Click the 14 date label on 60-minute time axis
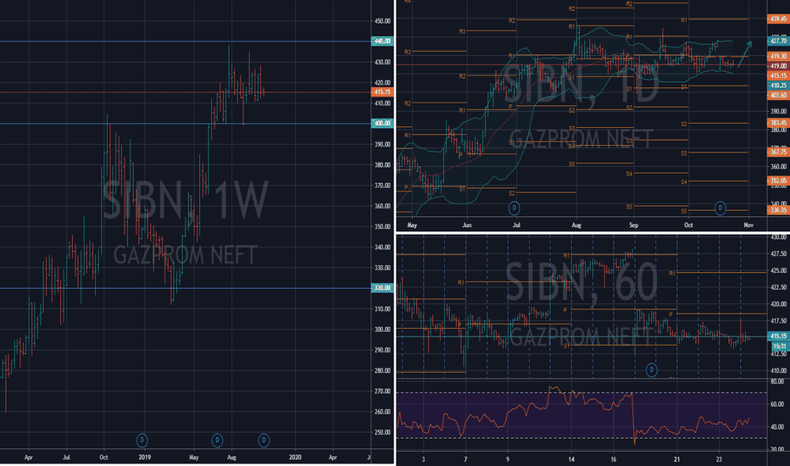This screenshot has height=466, width=790. coord(571,459)
